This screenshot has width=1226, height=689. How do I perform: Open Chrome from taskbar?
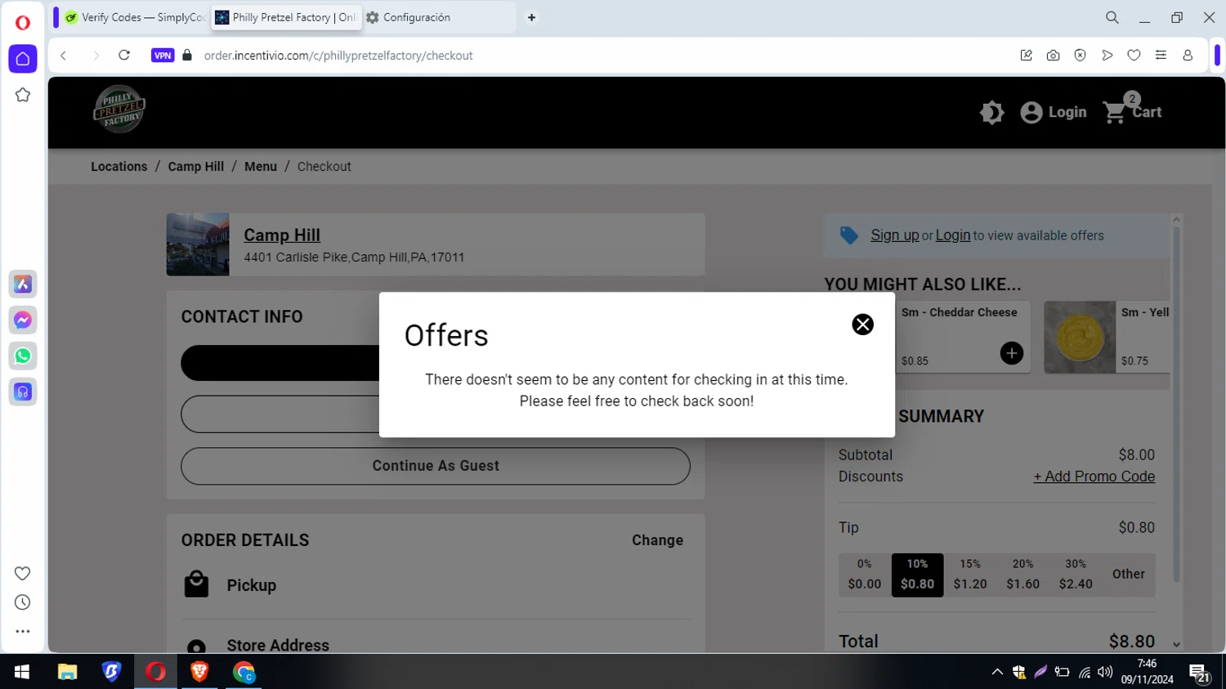coord(244,672)
